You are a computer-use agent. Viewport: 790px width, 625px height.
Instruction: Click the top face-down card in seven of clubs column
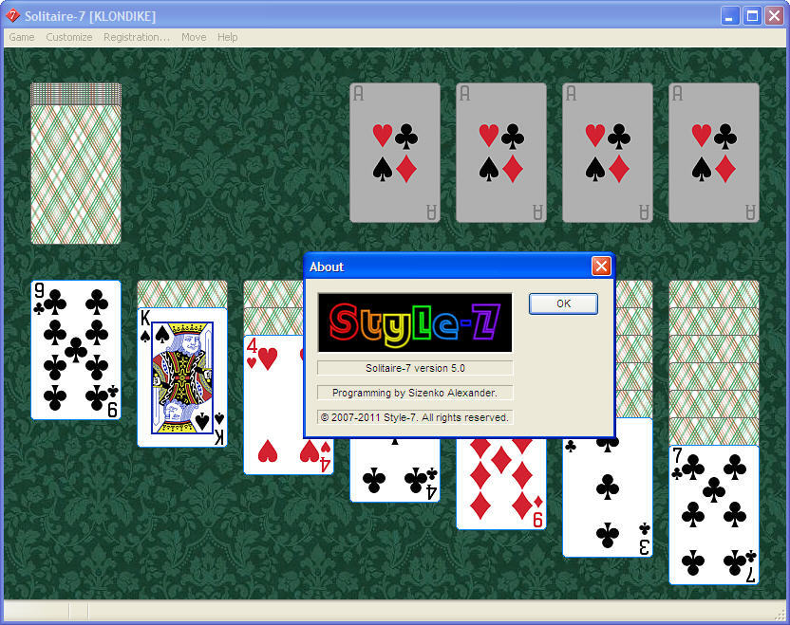[x=713, y=294]
